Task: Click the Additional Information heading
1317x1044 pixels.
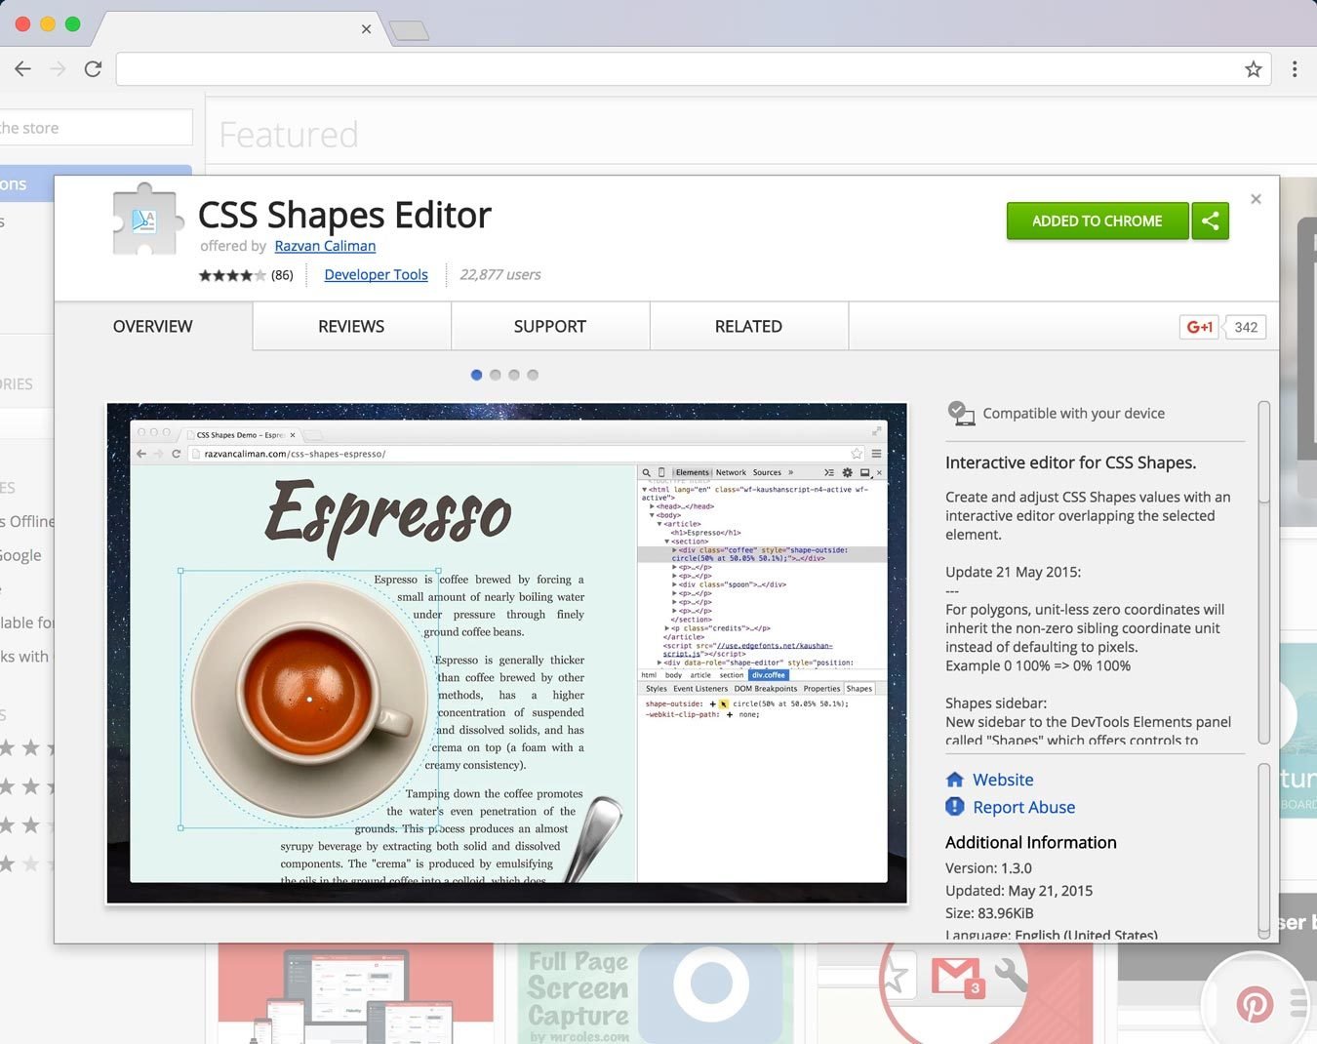Action: (x=1030, y=842)
